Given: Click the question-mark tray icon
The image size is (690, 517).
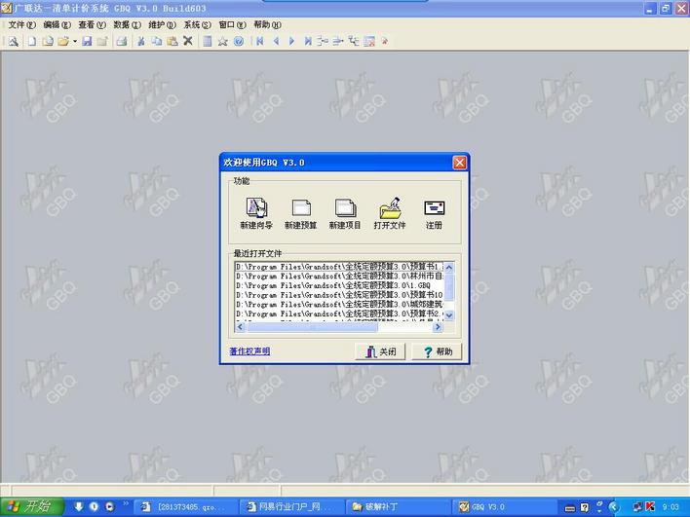Looking at the screenshot, I should point(585,507).
